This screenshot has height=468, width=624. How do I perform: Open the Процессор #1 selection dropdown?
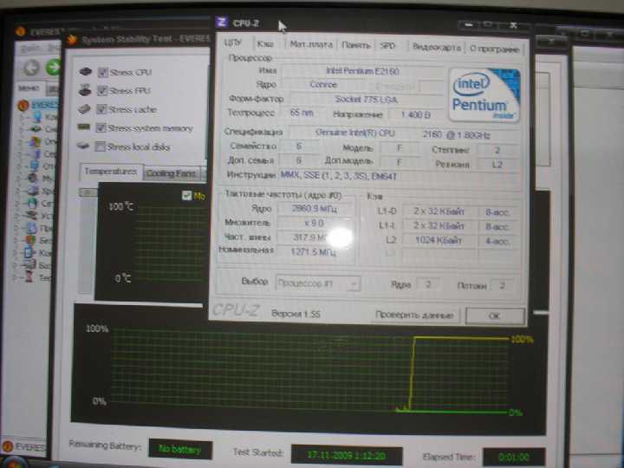pyautogui.click(x=318, y=283)
